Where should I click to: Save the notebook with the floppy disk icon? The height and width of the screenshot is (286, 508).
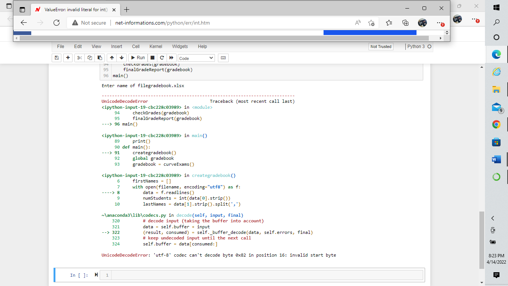[57, 58]
